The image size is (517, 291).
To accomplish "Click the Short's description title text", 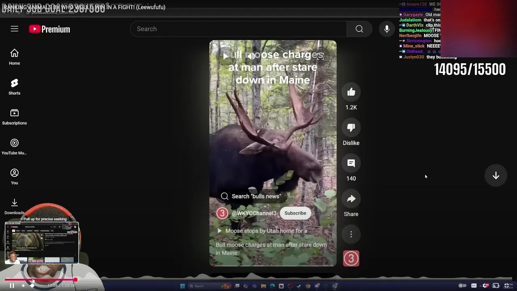I will [x=271, y=249].
